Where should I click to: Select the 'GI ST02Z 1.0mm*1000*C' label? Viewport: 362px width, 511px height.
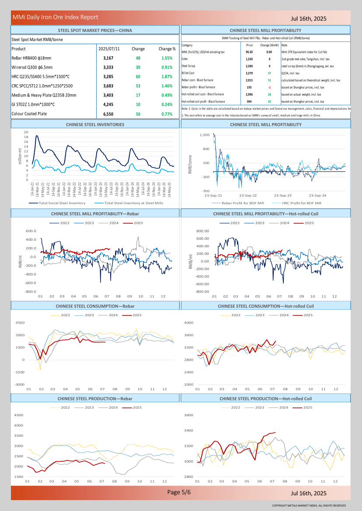[x=33, y=104]
